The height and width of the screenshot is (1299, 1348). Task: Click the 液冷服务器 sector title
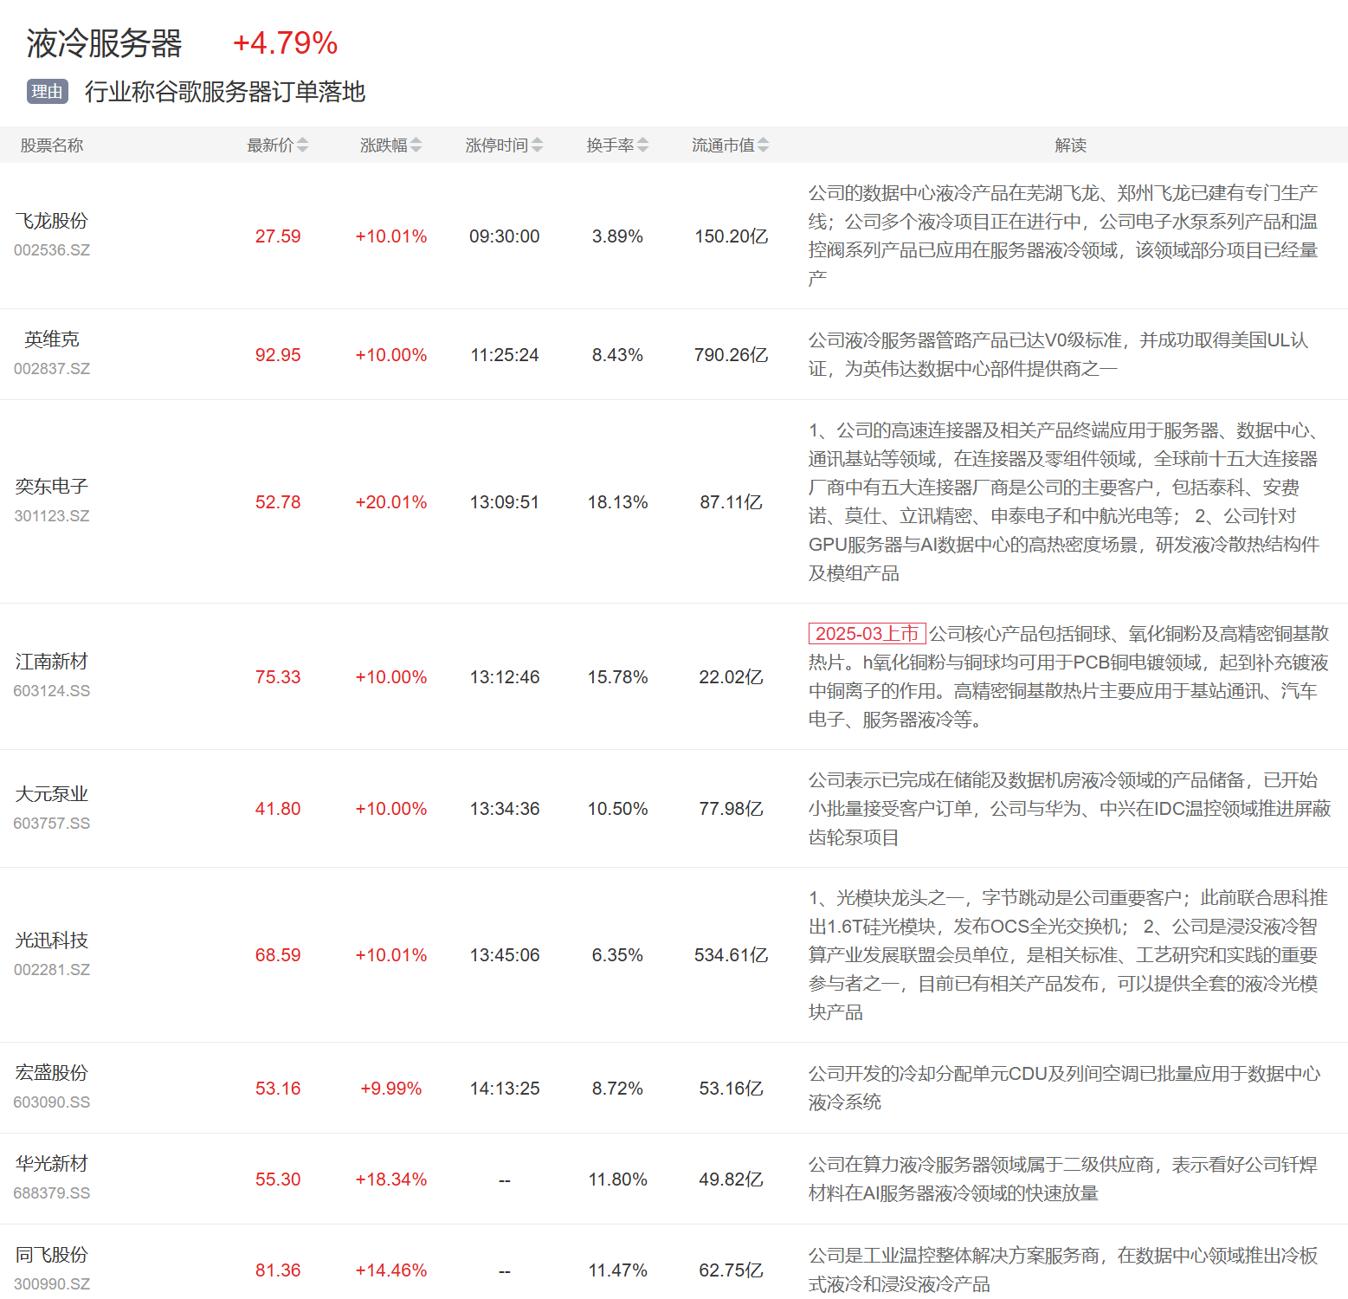(104, 43)
